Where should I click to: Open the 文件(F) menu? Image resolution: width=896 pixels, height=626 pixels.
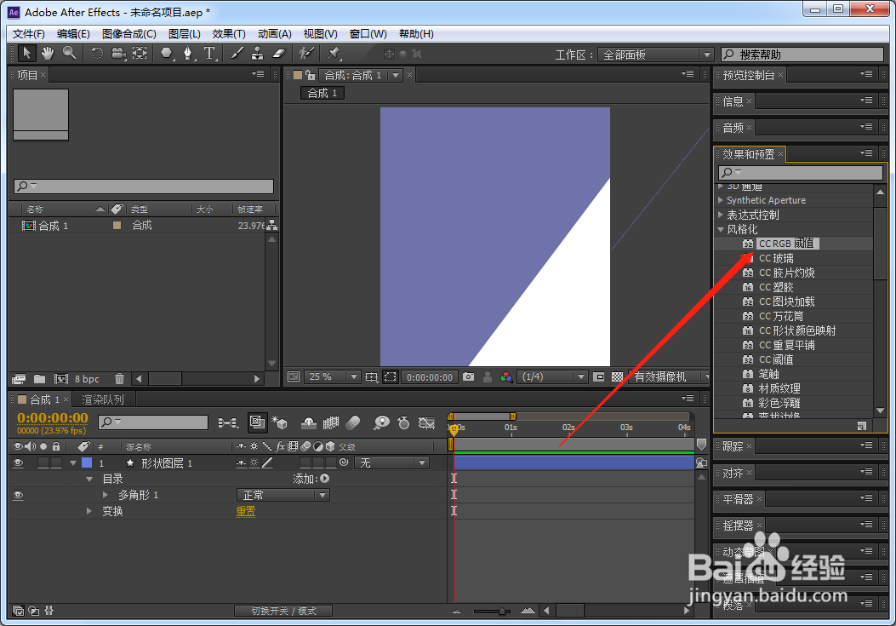coord(29,34)
